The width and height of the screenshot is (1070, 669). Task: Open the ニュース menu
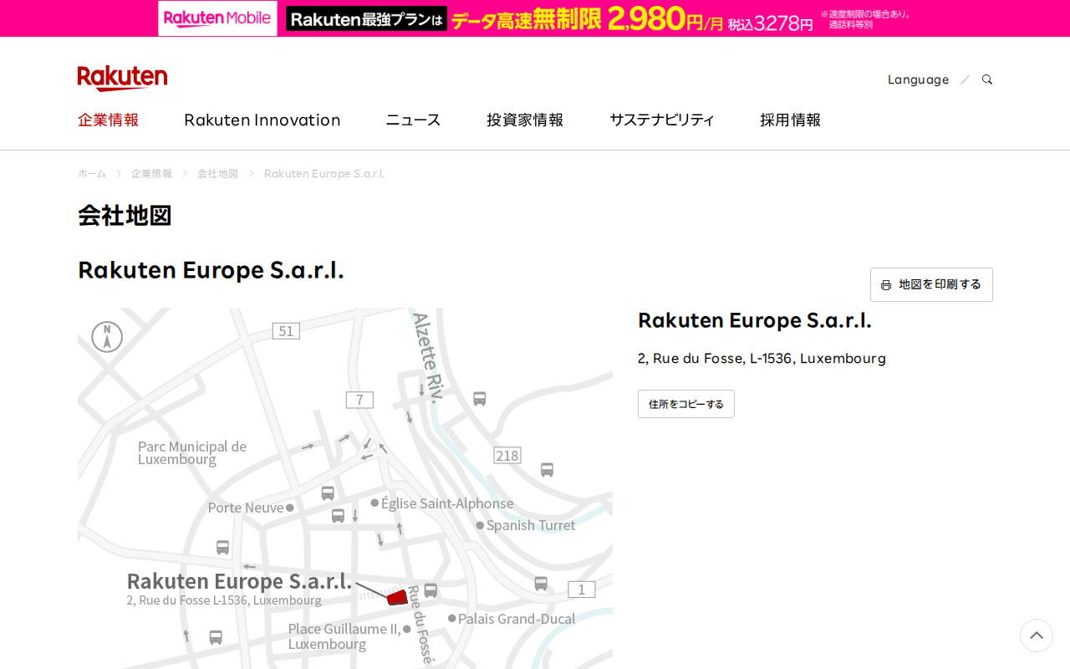click(x=413, y=120)
